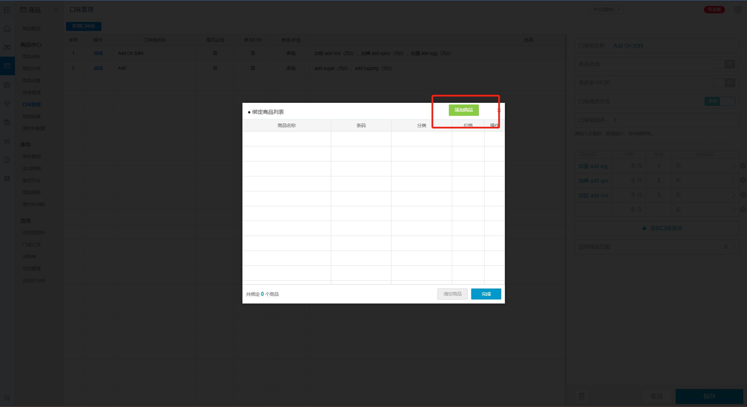Open the 中文(简体) language dropdown
747x407 pixels.
(607, 10)
